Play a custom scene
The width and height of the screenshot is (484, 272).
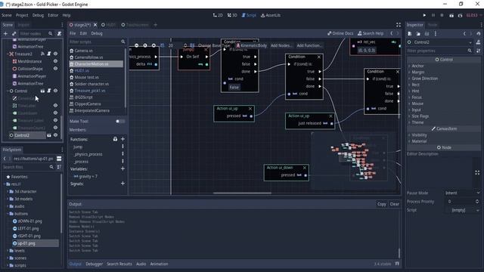click(460, 15)
